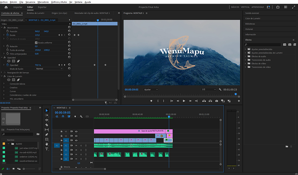
Task: Open the Secuencia menu
Action: (30, 2)
